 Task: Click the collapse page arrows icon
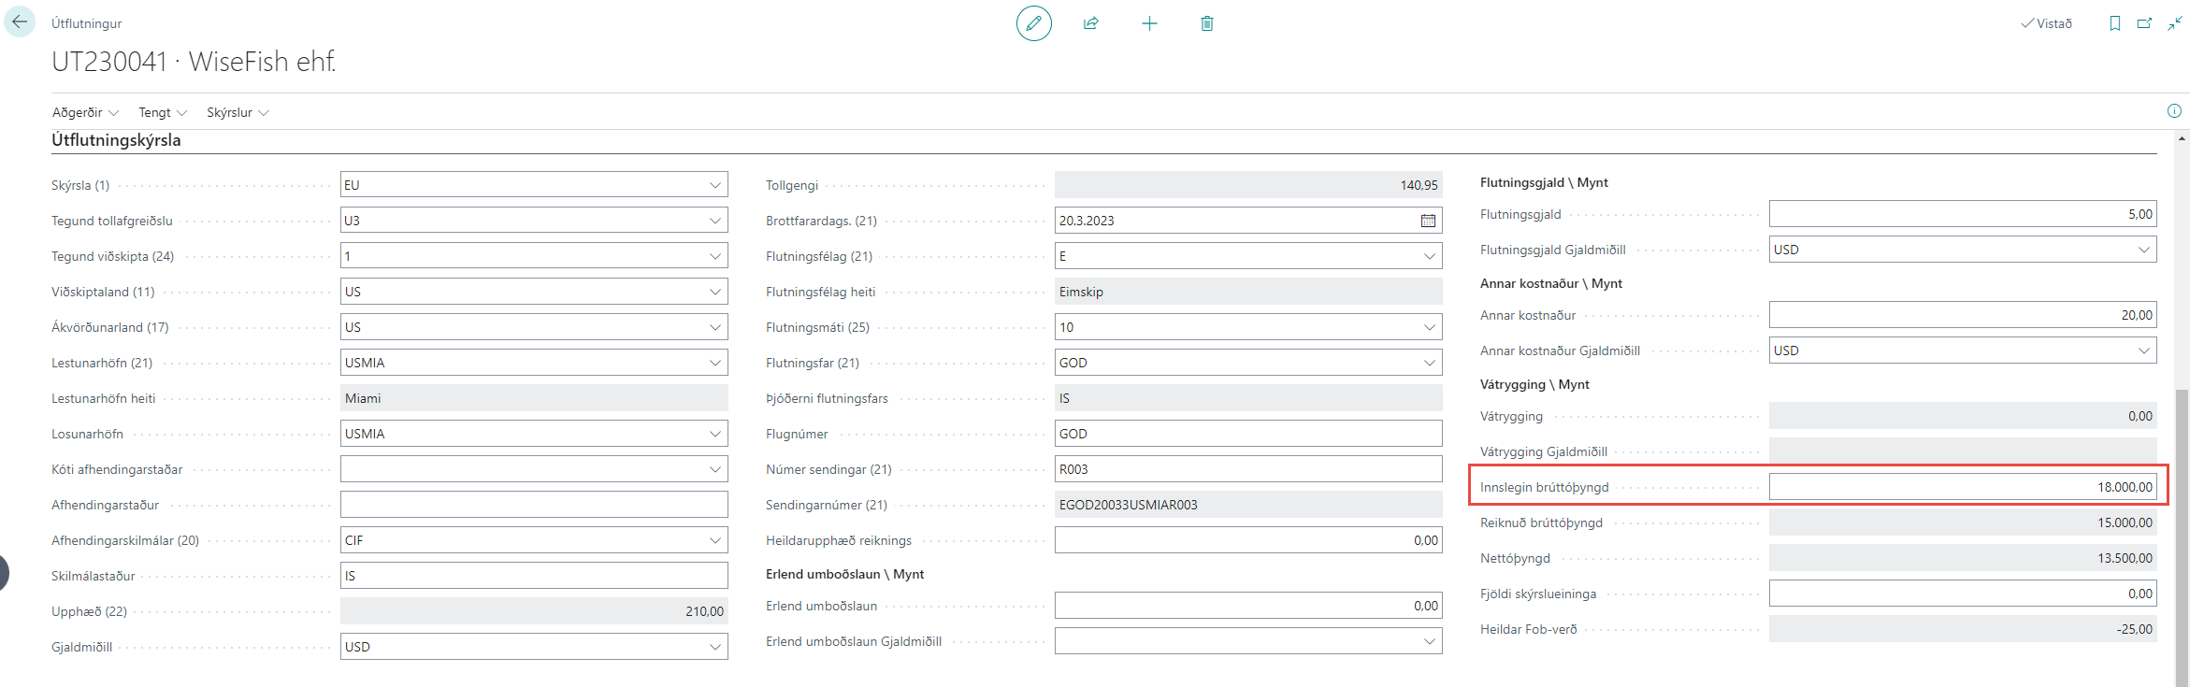point(2176,23)
